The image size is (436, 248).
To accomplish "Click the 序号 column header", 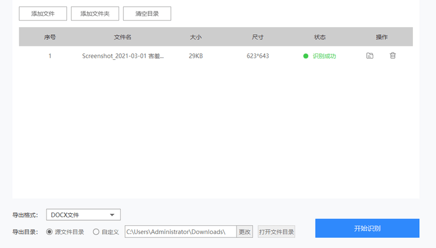I will point(50,37).
